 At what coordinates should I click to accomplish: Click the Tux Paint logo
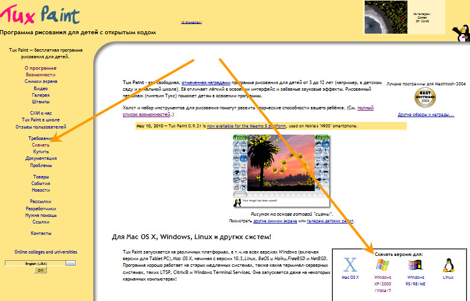pyautogui.click(x=39, y=13)
